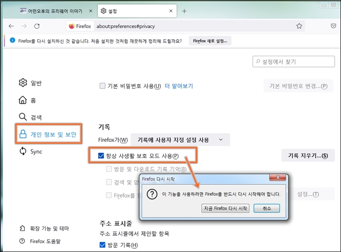Toggle 방문 및 다운로드 기록 기억 checkbox
The image size is (341, 252).
(x=109, y=169)
